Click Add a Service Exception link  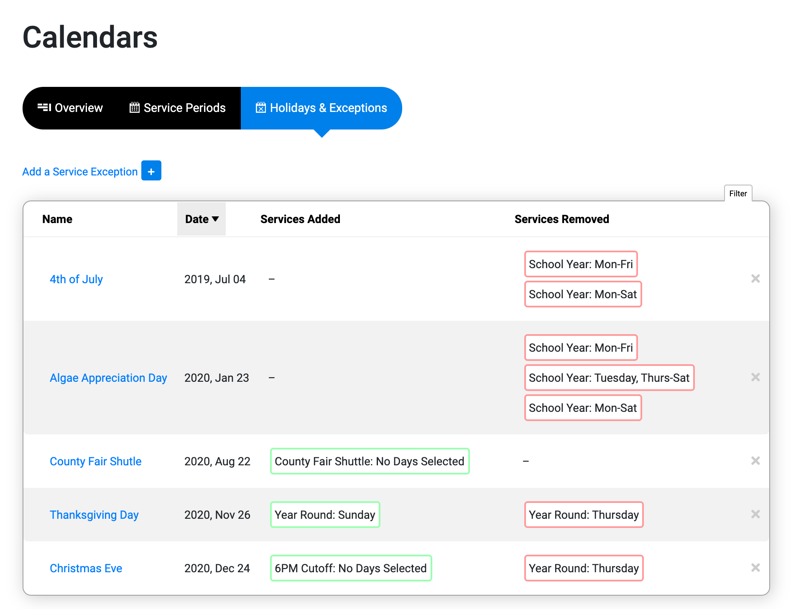pyautogui.click(x=80, y=172)
